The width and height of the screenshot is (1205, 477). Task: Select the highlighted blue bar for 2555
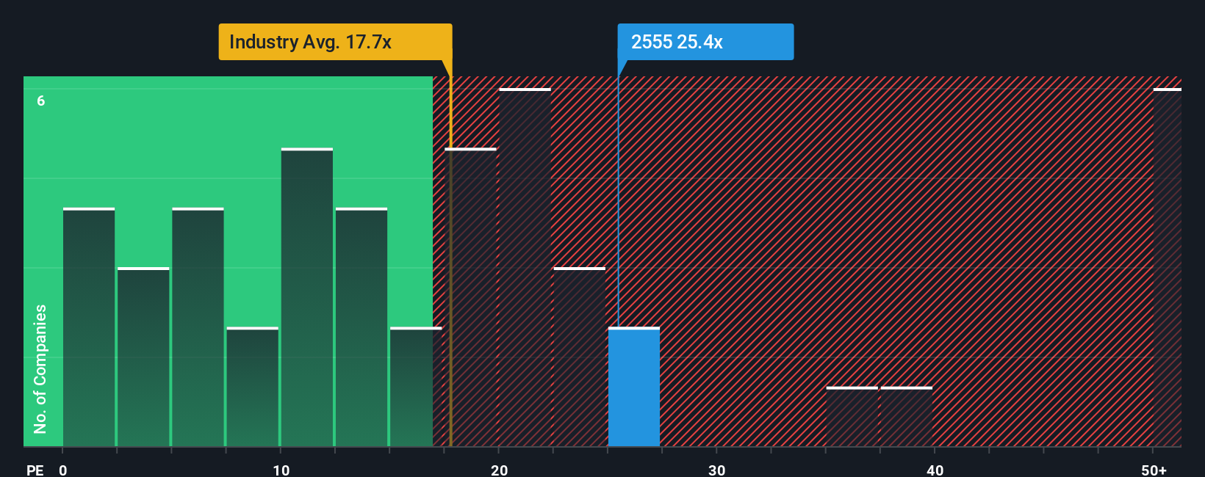point(634,387)
